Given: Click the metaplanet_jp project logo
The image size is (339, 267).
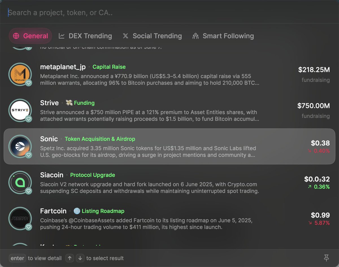Looking at the screenshot, I should (x=20, y=74).
